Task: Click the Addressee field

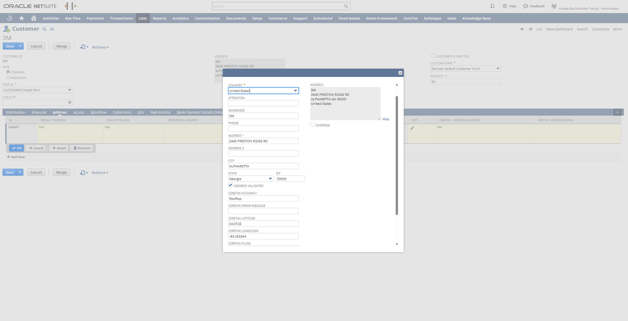Action: pyautogui.click(x=263, y=116)
